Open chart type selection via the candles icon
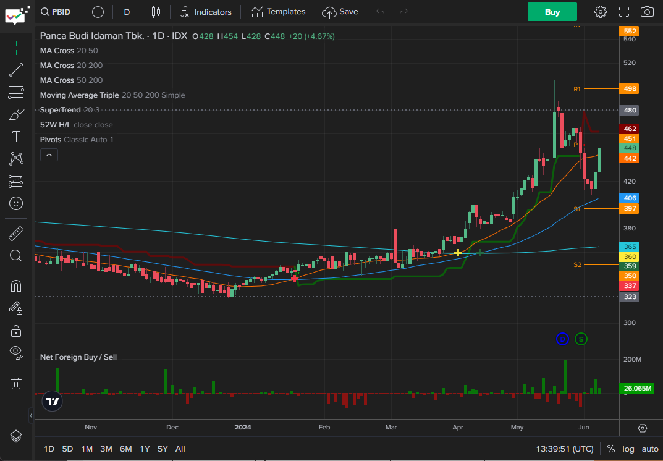Viewport: 663px width, 461px height. coord(155,11)
